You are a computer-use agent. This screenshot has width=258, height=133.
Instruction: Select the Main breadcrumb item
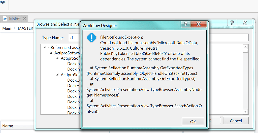pos(7,28)
